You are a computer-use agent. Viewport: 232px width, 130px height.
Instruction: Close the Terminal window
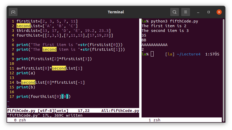click(219, 12)
